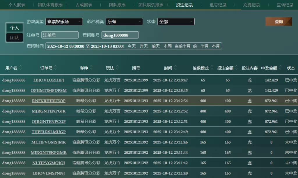Switch to 团队 view toggle
This screenshot has height=178, width=298.
[x=15, y=37]
